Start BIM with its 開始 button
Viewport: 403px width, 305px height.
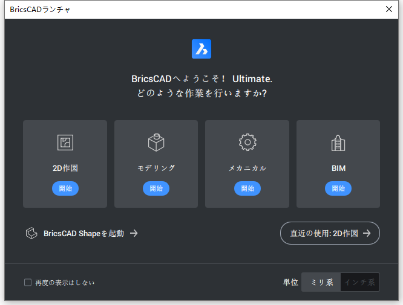tap(338, 188)
